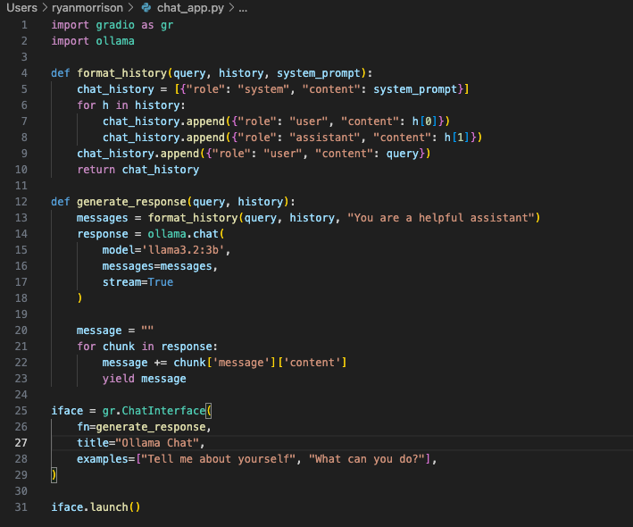Click 'system_prompt' parameter in def line
This screenshot has width=633, height=527.
click(319, 73)
